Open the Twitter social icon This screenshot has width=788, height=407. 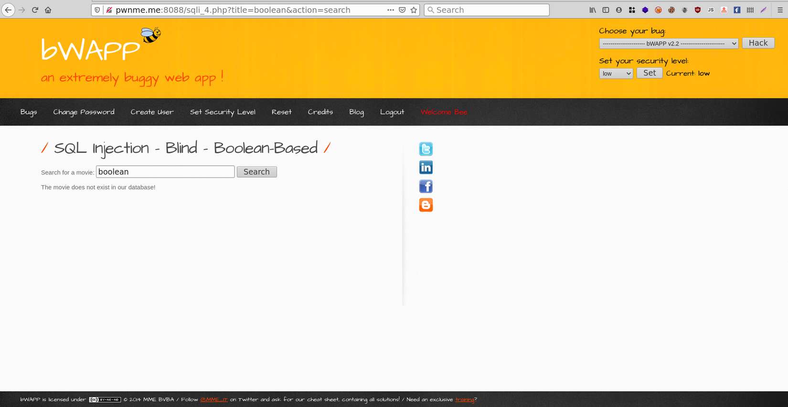tap(426, 149)
